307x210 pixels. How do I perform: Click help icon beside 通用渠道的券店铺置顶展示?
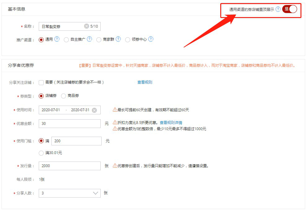point(278,9)
